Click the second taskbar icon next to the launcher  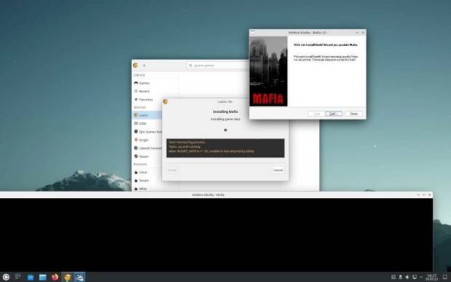coord(18,277)
